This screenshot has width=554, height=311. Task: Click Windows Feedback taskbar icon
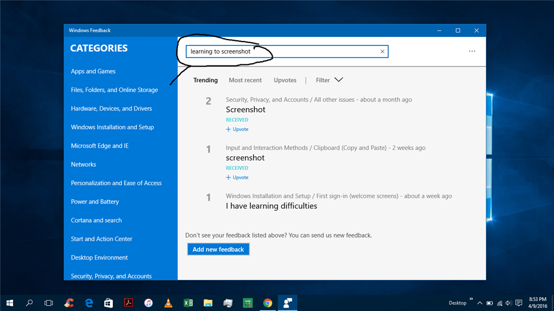point(288,303)
